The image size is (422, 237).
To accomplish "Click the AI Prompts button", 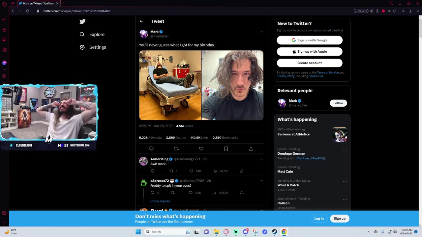I will (x=361, y=11).
